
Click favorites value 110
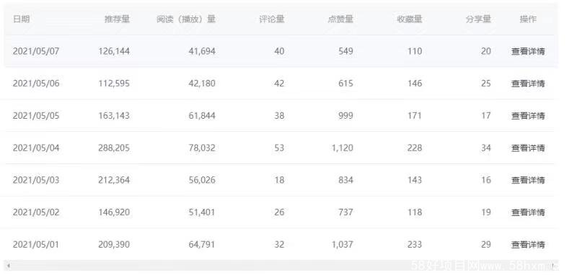415,51
